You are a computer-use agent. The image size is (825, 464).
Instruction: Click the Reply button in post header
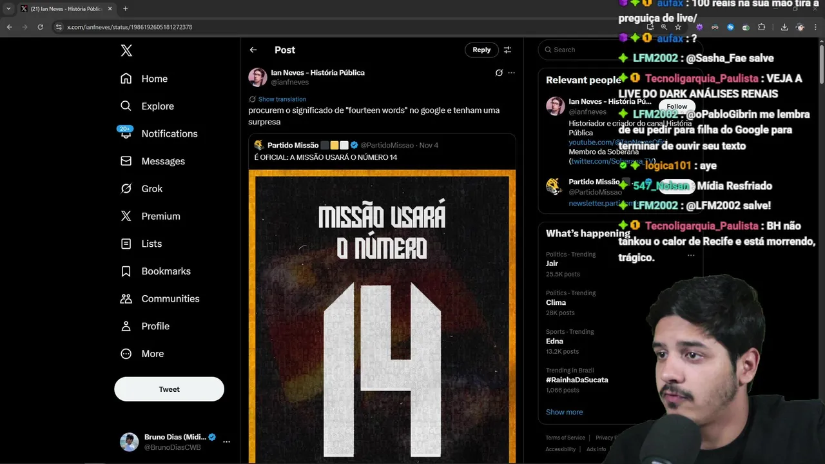click(481, 50)
